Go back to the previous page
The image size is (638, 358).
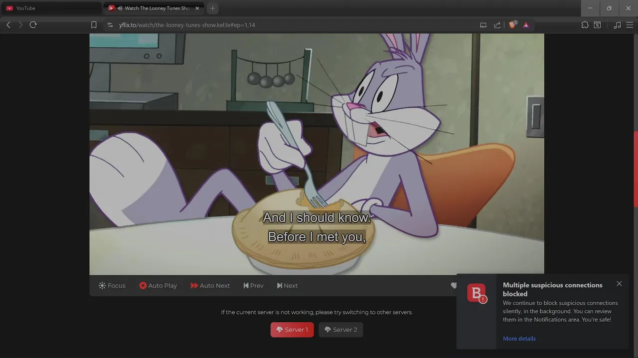[8, 25]
